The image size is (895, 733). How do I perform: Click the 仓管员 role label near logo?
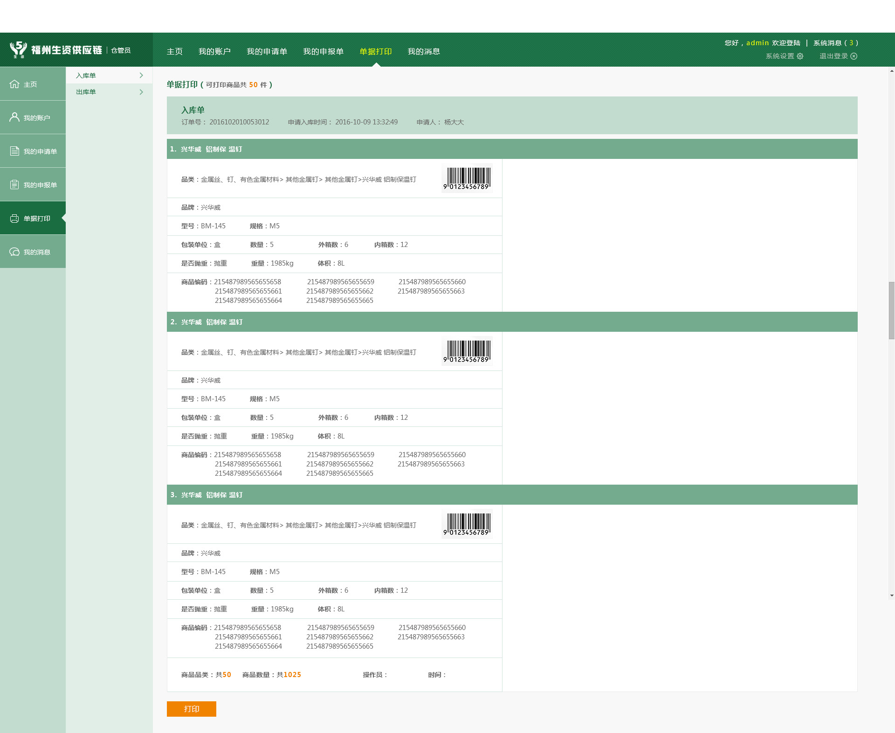tap(121, 50)
